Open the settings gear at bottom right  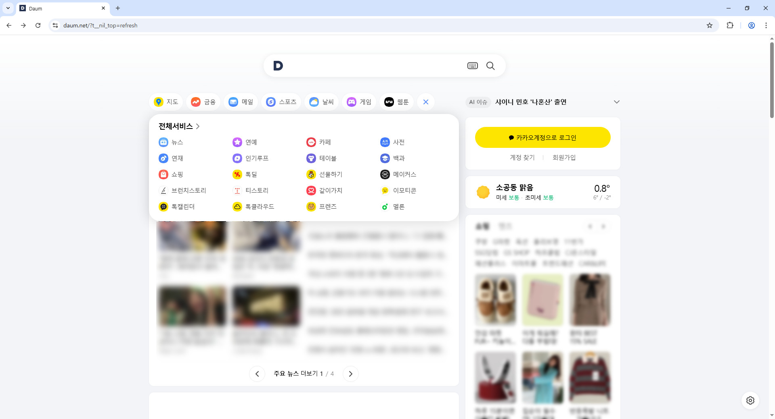(750, 400)
